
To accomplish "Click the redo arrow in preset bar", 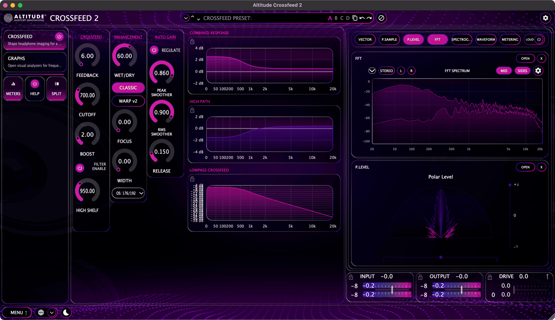I will (369, 18).
